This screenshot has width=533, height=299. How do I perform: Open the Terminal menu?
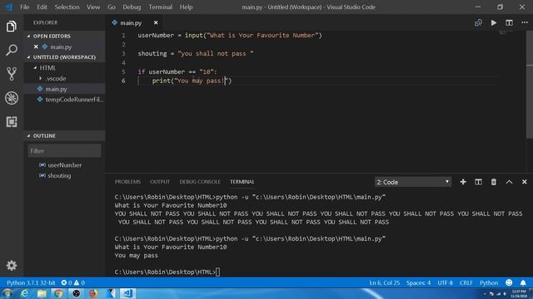coord(161,7)
